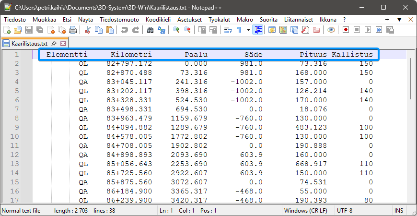Open Find with the binoculars icon
Image resolution: width=417 pixels, height=216 pixels.
point(150,30)
